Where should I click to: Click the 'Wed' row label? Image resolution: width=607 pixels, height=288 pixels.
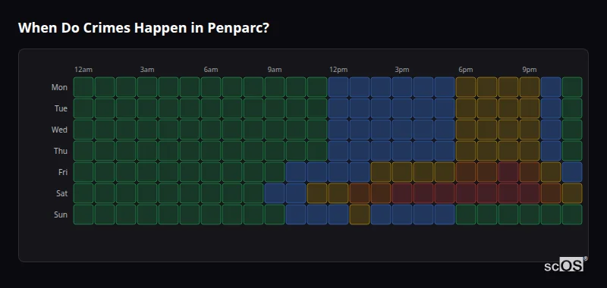[59, 130]
